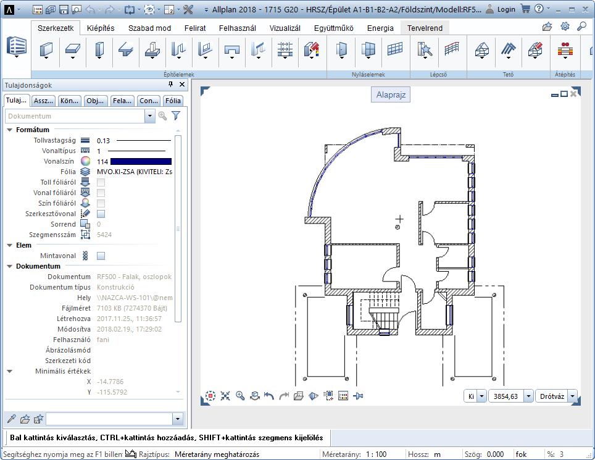The image size is (595, 460).
Task: Select the Beam tool in the ribbon
Action: tap(125, 50)
